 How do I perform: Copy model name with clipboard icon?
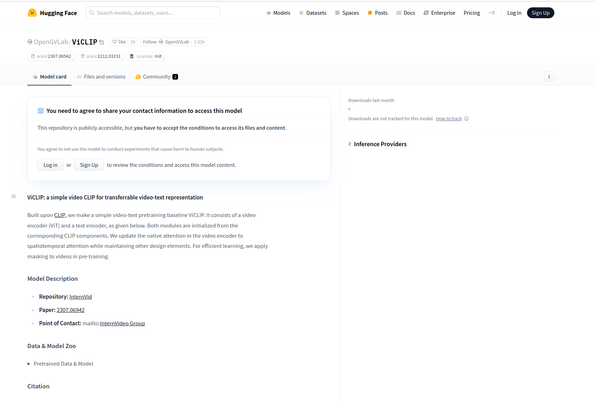(x=102, y=42)
